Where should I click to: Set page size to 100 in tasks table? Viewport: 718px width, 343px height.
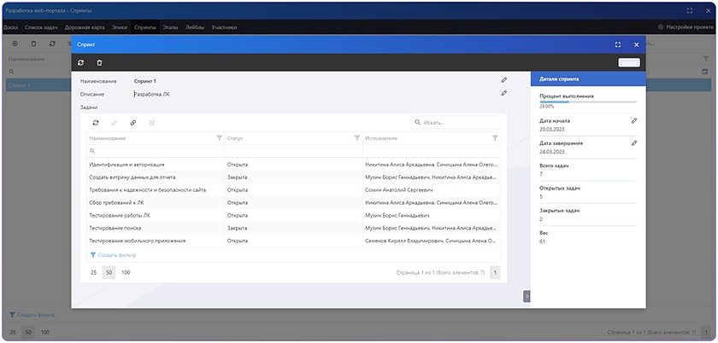(x=126, y=272)
